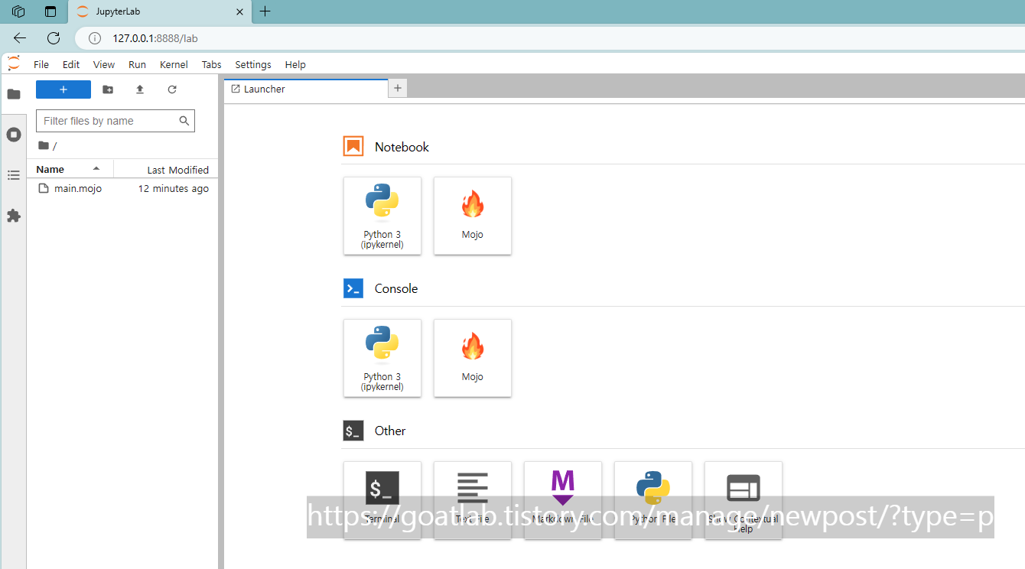Click the address bar URL 127.0.0.1:8888/lab
This screenshot has height=569, width=1025.
[x=155, y=38]
